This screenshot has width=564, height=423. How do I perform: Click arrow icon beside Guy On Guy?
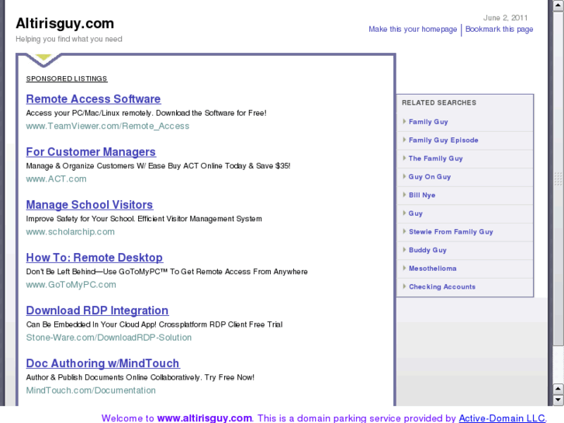click(404, 176)
